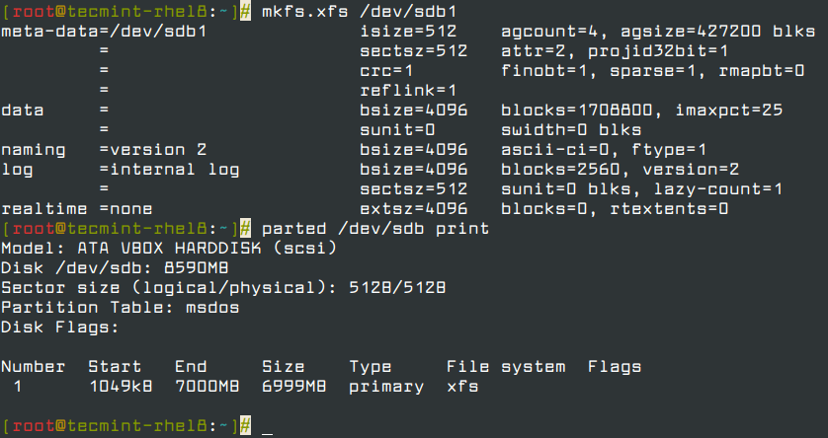Select the imaxpct=25 text
This screenshot has height=438, width=828.
[728, 109]
